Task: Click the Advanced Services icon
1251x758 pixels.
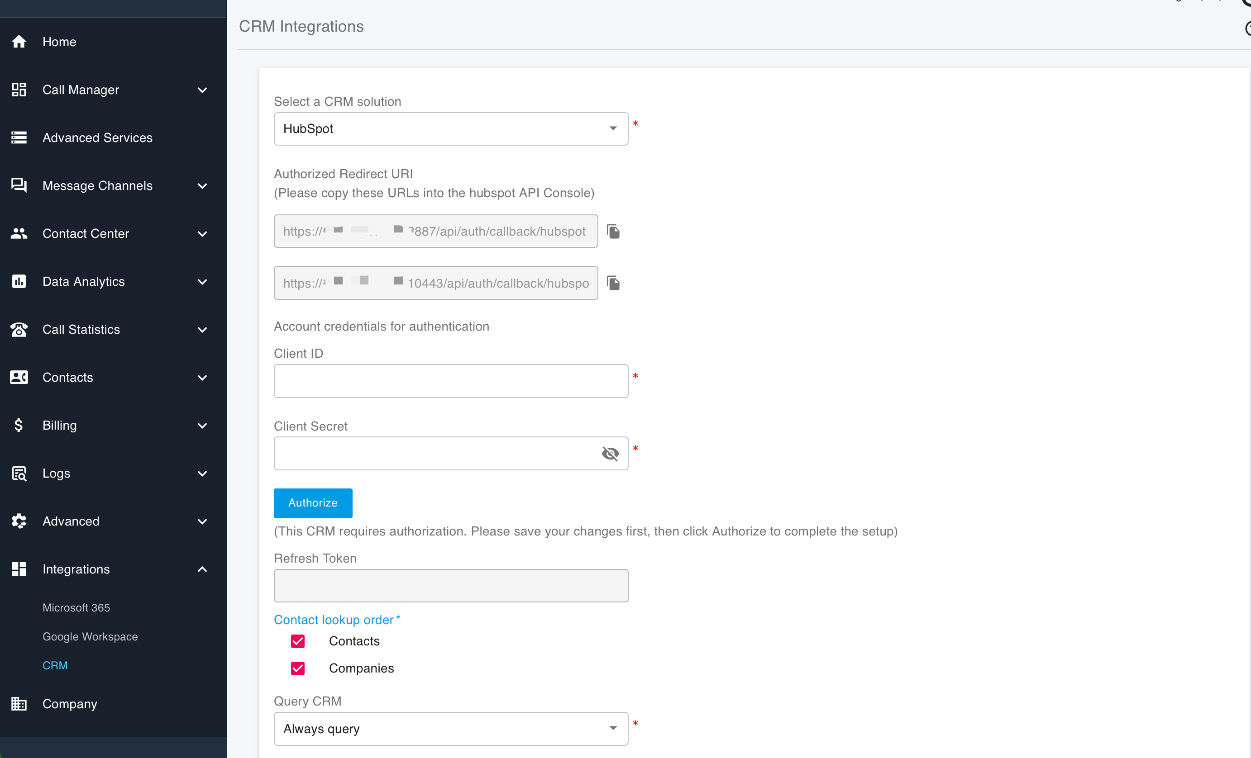Action: pyautogui.click(x=19, y=137)
